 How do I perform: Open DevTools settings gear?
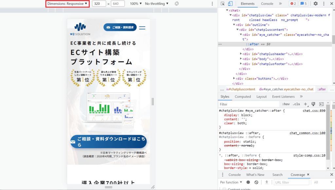(315, 4)
